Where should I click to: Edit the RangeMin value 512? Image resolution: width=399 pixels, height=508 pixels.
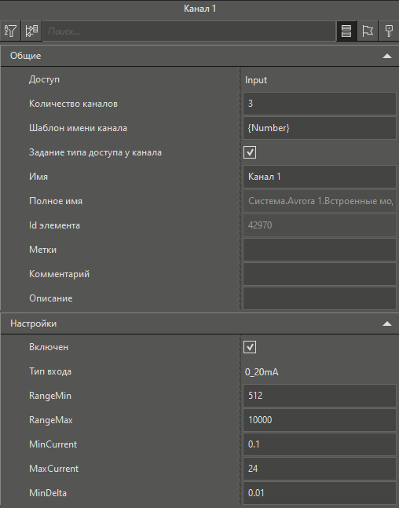[320, 396]
